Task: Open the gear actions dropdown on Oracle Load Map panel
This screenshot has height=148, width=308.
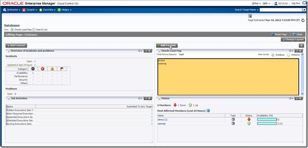Action: point(291,51)
